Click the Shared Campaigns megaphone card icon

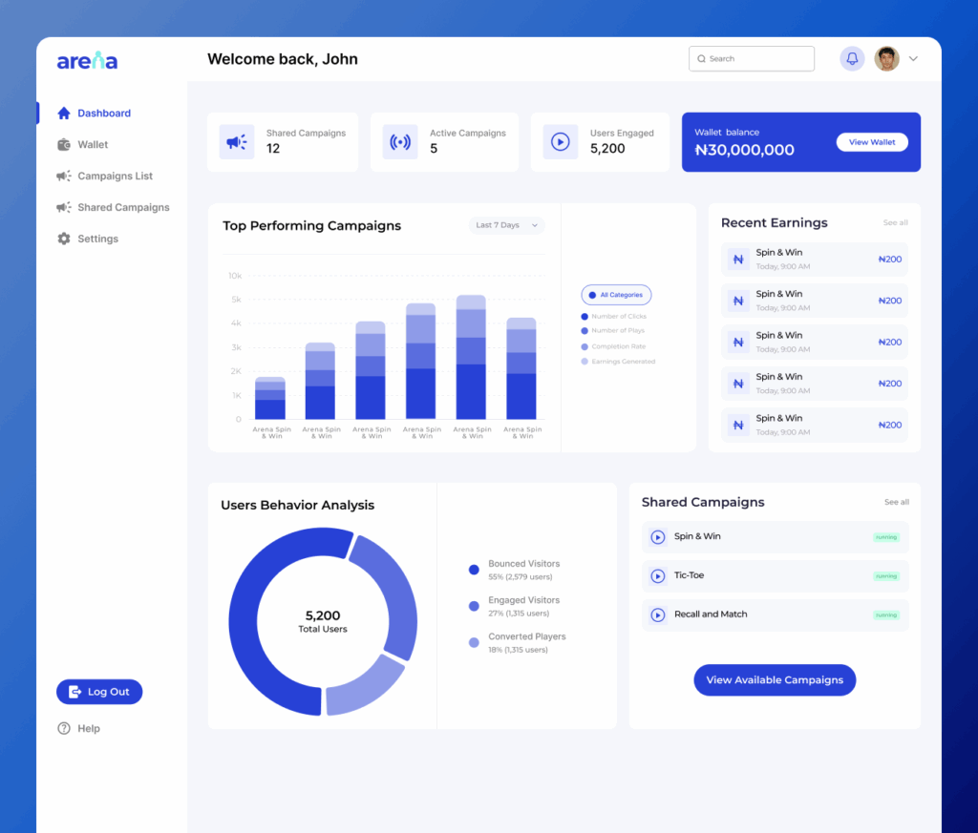236,142
